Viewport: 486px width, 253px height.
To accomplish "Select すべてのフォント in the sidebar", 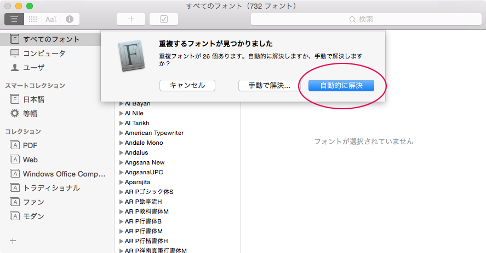I will point(52,39).
